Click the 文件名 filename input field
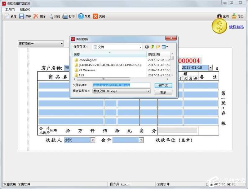The image size is (248, 189). [x=122, y=85]
